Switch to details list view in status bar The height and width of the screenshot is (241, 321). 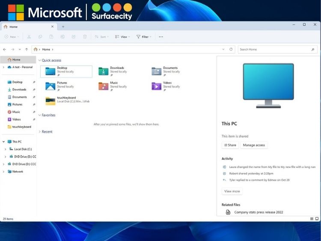[311, 219]
